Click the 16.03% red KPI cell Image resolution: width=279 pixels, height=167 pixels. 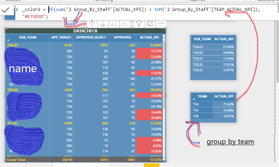pyautogui.click(x=149, y=95)
